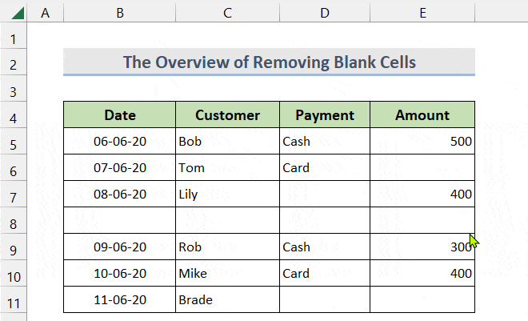Click the Payment header cell

tap(324, 115)
